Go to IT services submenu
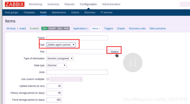 coord(106,12)
